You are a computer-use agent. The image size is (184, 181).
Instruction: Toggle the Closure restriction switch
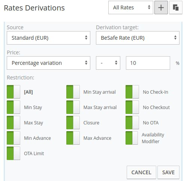(73, 123)
